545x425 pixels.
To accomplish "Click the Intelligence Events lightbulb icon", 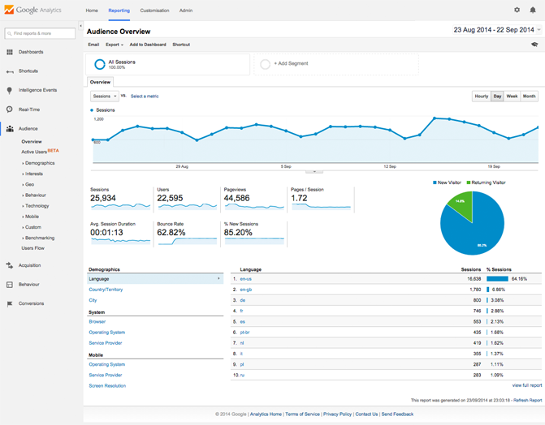I will click(10, 90).
